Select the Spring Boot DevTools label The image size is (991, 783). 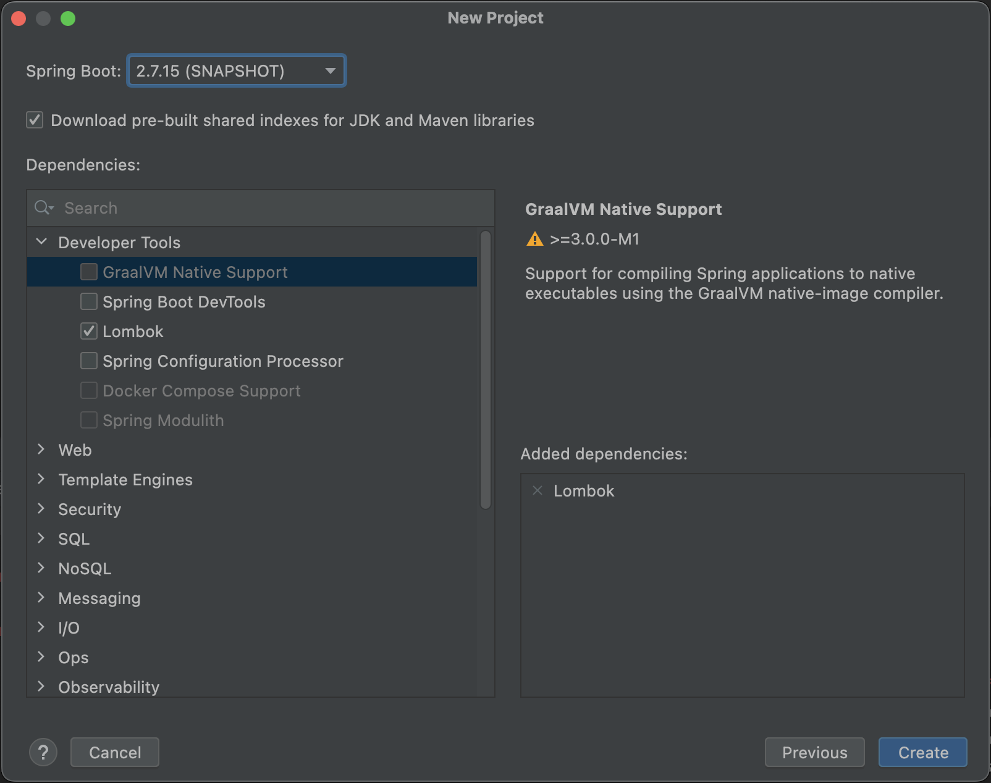click(x=184, y=302)
